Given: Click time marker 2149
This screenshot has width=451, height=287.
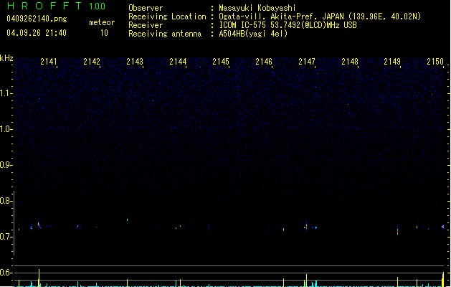Looking at the screenshot, I should (392, 62).
